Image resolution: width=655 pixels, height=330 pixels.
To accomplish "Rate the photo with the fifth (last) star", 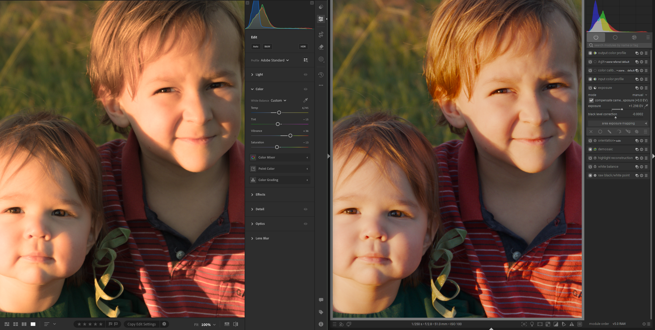I will coord(101,324).
